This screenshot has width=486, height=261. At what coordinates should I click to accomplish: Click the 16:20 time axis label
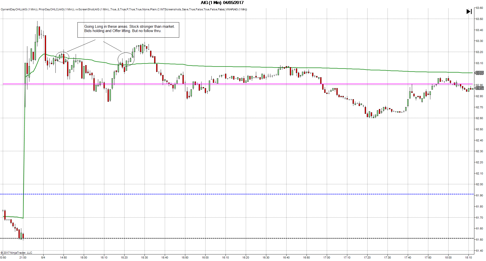coord(246,257)
